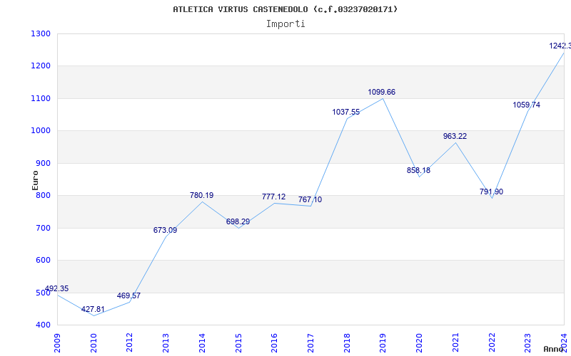The width and height of the screenshot is (571, 356).
Task: Click year 2019 on x-axis
Action: coord(384,342)
